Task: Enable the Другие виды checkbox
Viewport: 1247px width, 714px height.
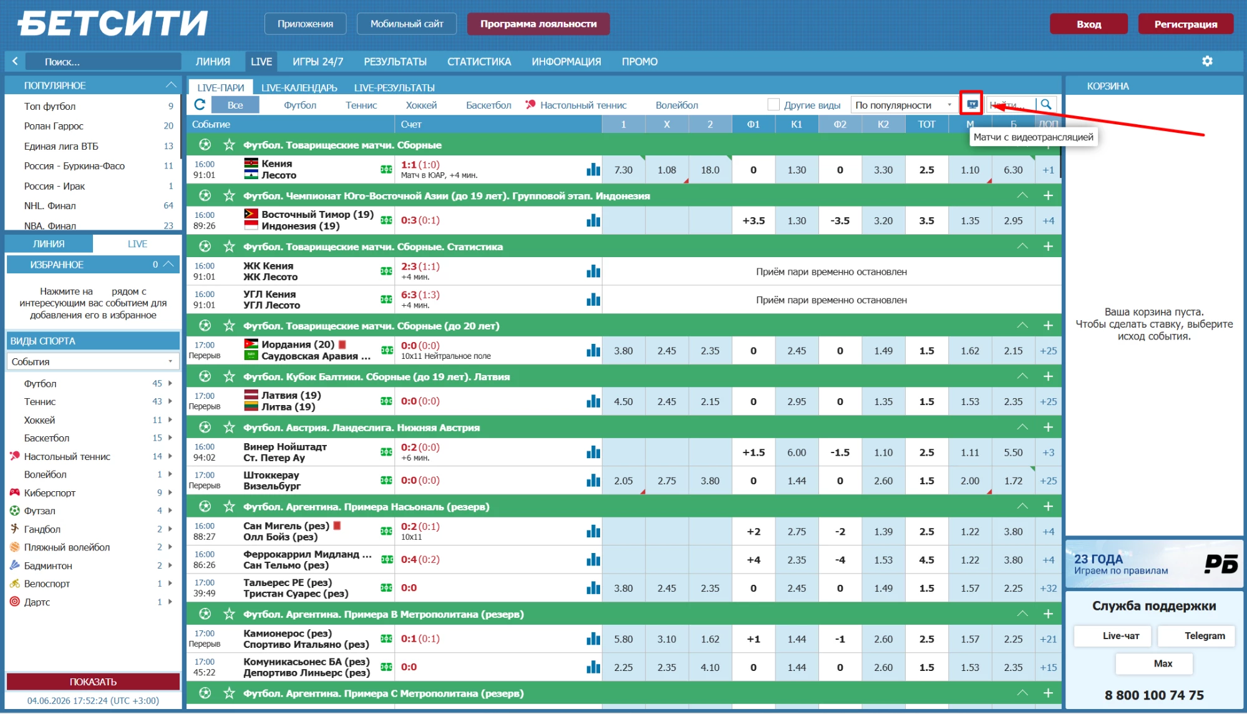Action: (x=774, y=104)
